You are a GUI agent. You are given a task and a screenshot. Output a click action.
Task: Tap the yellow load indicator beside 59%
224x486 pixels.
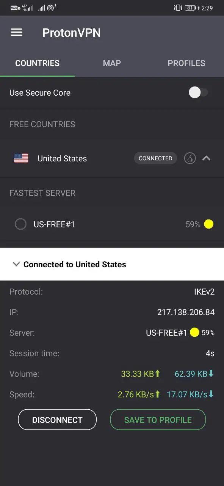click(x=208, y=224)
